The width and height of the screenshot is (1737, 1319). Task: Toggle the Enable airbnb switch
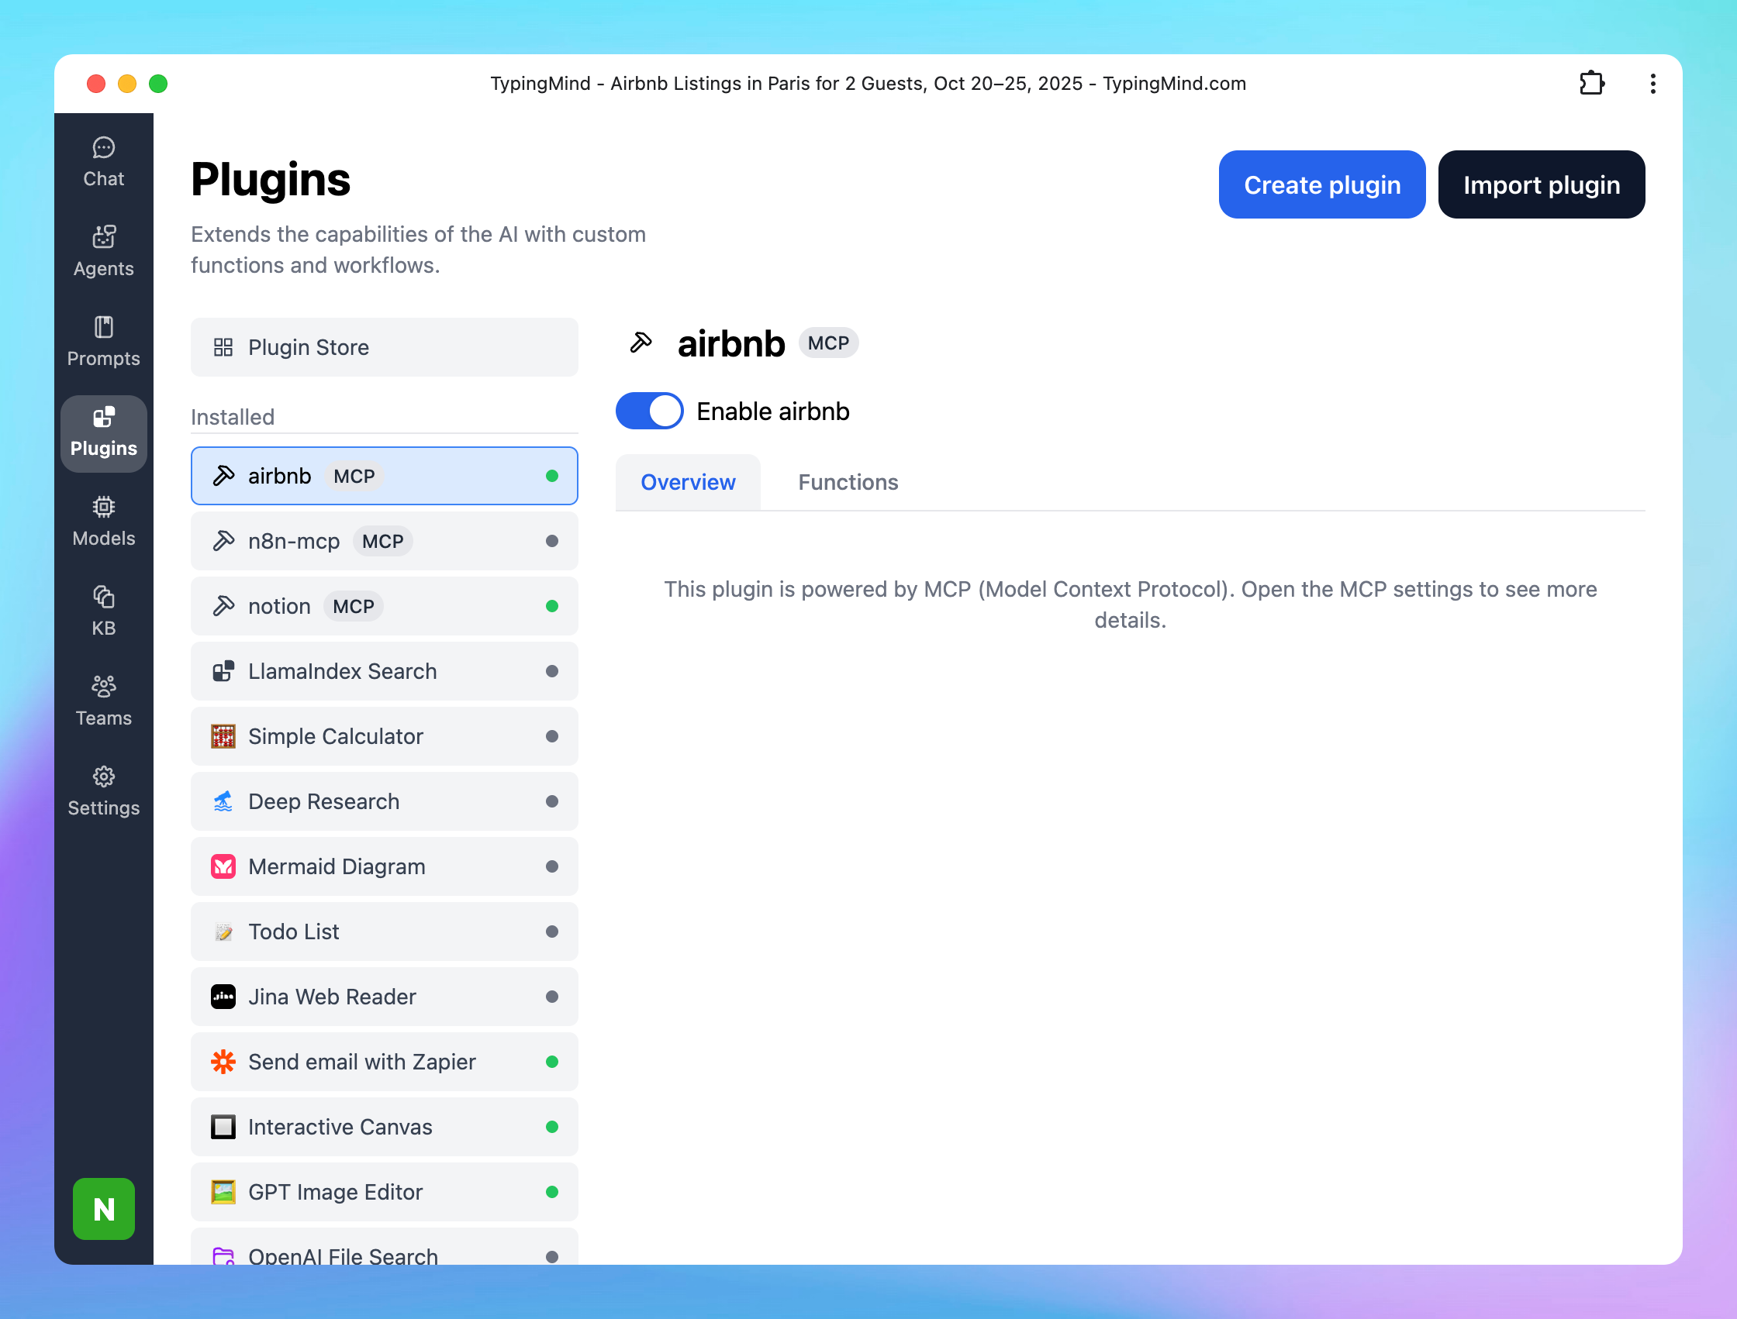(x=649, y=412)
